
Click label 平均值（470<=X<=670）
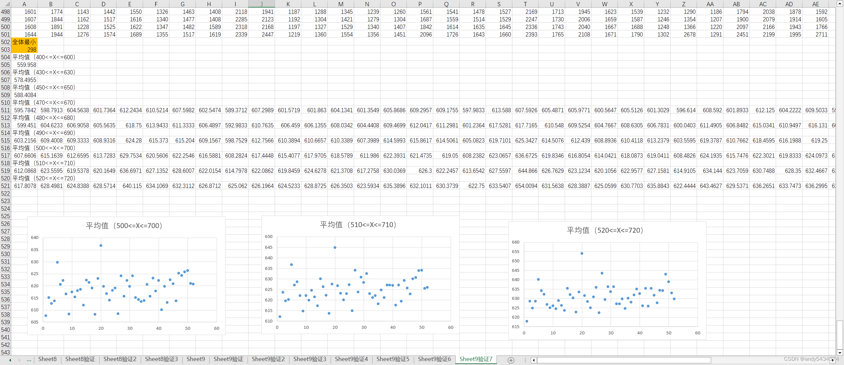(x=44, y=103)
